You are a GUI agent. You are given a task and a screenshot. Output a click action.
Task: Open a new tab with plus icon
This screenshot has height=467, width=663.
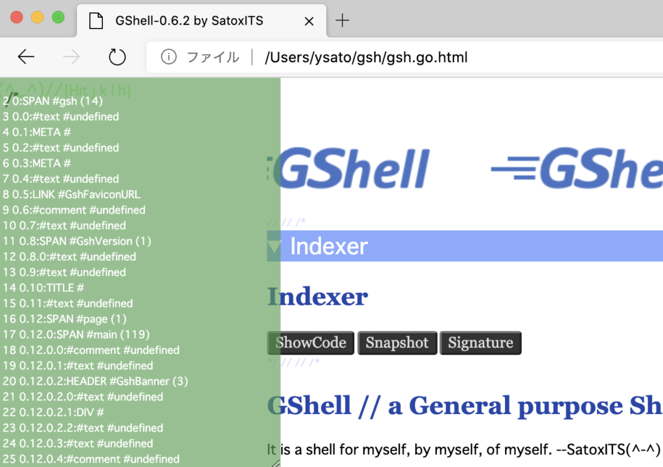point(342,21)
